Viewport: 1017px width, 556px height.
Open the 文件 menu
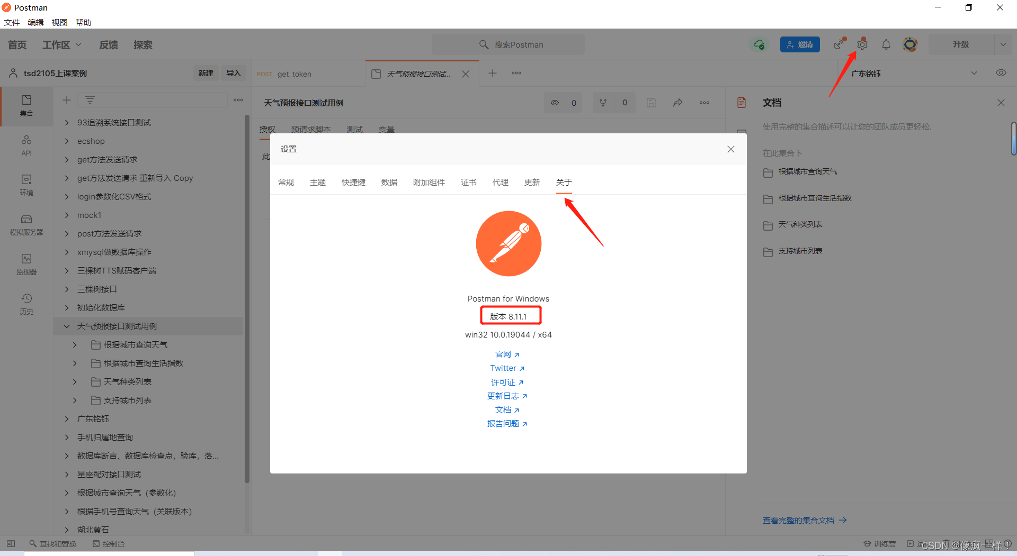coord(12,22)
